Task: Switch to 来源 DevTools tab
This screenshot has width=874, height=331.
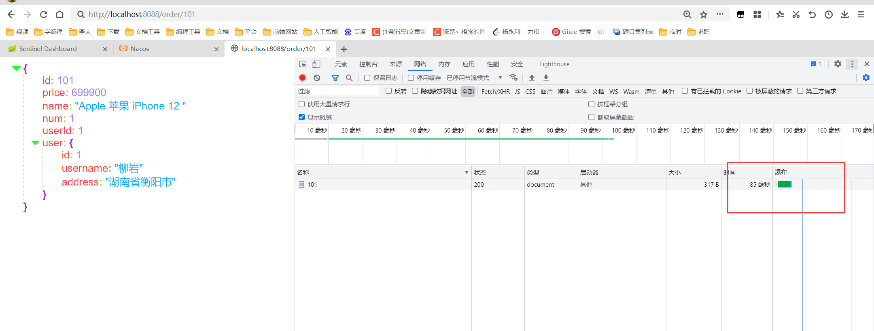Action: click(x=396, y=64)
